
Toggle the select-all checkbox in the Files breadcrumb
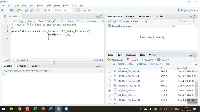point(108,64)
